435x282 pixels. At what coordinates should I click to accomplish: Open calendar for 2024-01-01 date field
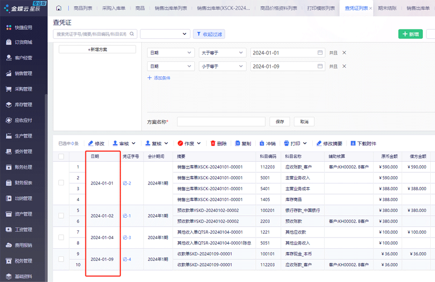[x=320, y=53]
